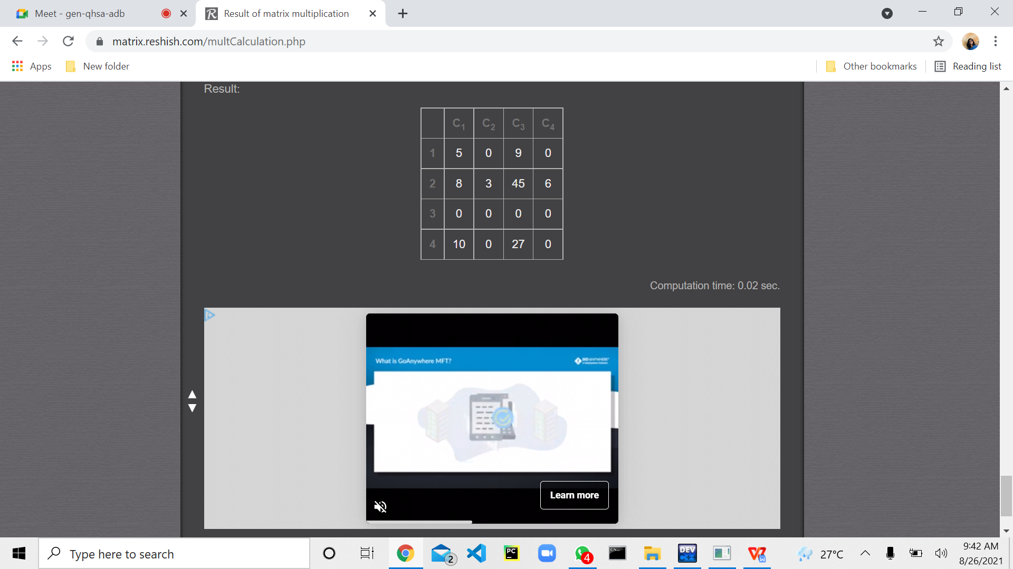
Task: Click Learn more on the ad
Action: [574, 495]
